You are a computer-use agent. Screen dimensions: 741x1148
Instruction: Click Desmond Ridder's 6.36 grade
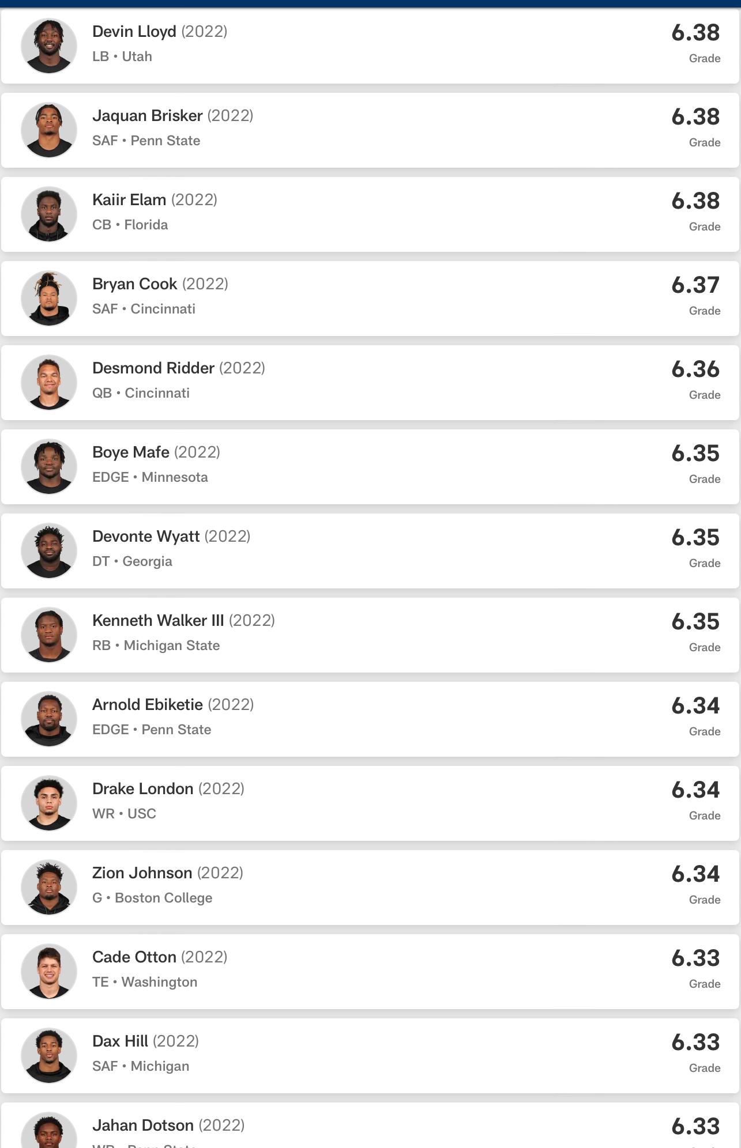pos(695,369)
